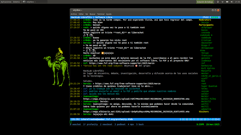Click the [TLS] indicator in the title bar
The height and width of the screenshot is (135, 241).
pos(206,17)
